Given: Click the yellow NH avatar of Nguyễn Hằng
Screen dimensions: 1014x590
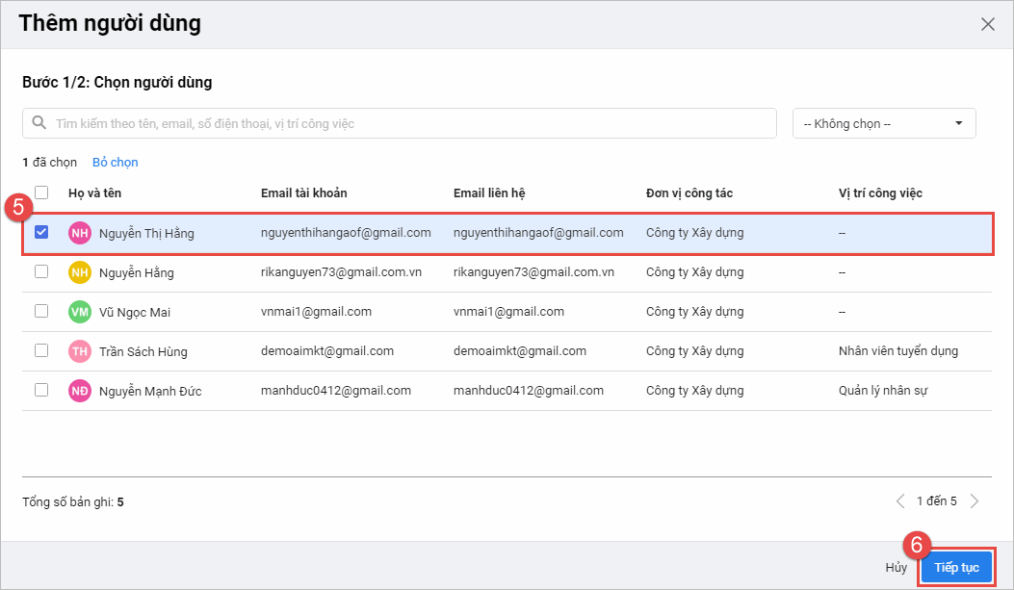Looking at the screenshot, I should click(80, 272).
